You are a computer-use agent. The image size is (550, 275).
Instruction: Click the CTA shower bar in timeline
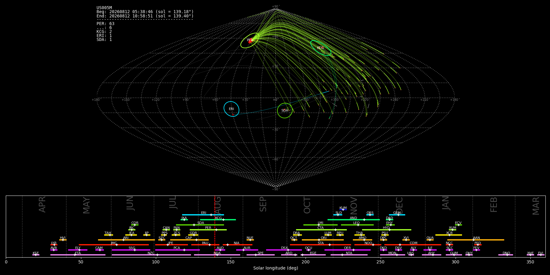pos(321,230)
